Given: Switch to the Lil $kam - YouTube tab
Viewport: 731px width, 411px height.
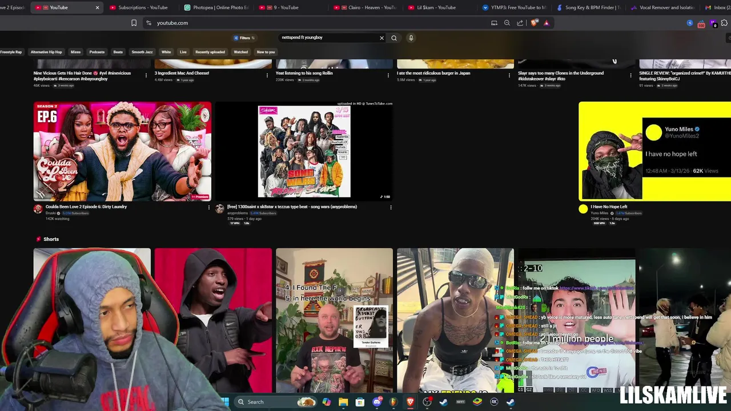Looking at the screenshot, I should point(440,7).
